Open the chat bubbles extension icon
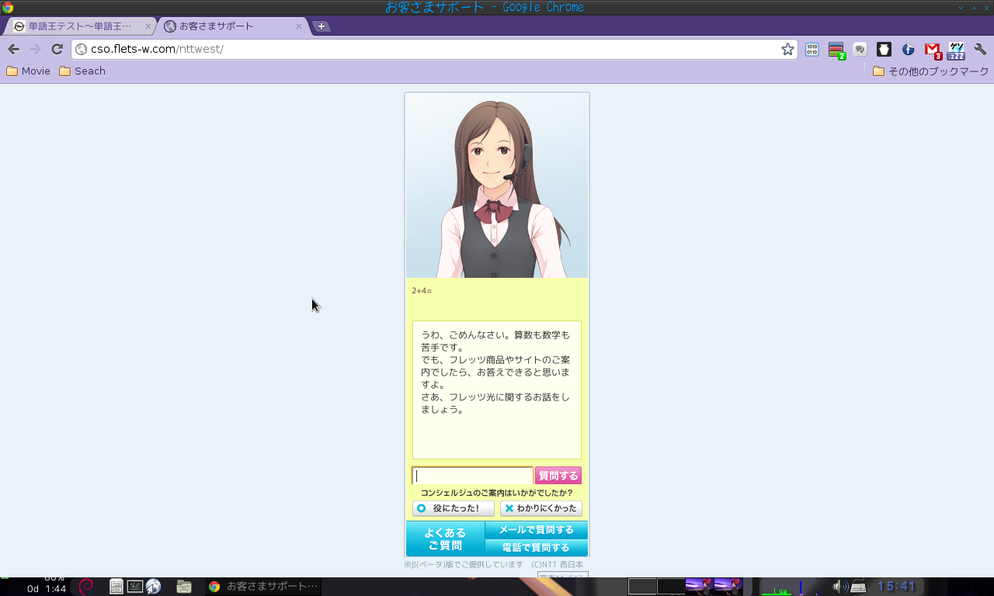The width and height of the screenshot is (994, 596). click(860, 50)
